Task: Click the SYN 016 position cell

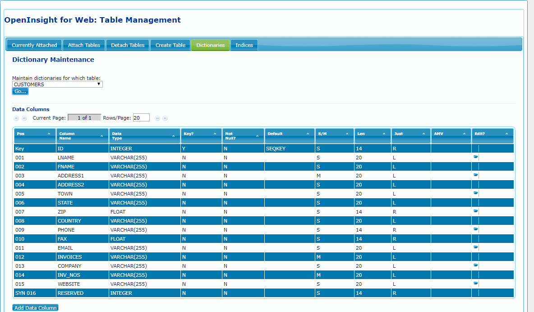Action: point(35,293)
